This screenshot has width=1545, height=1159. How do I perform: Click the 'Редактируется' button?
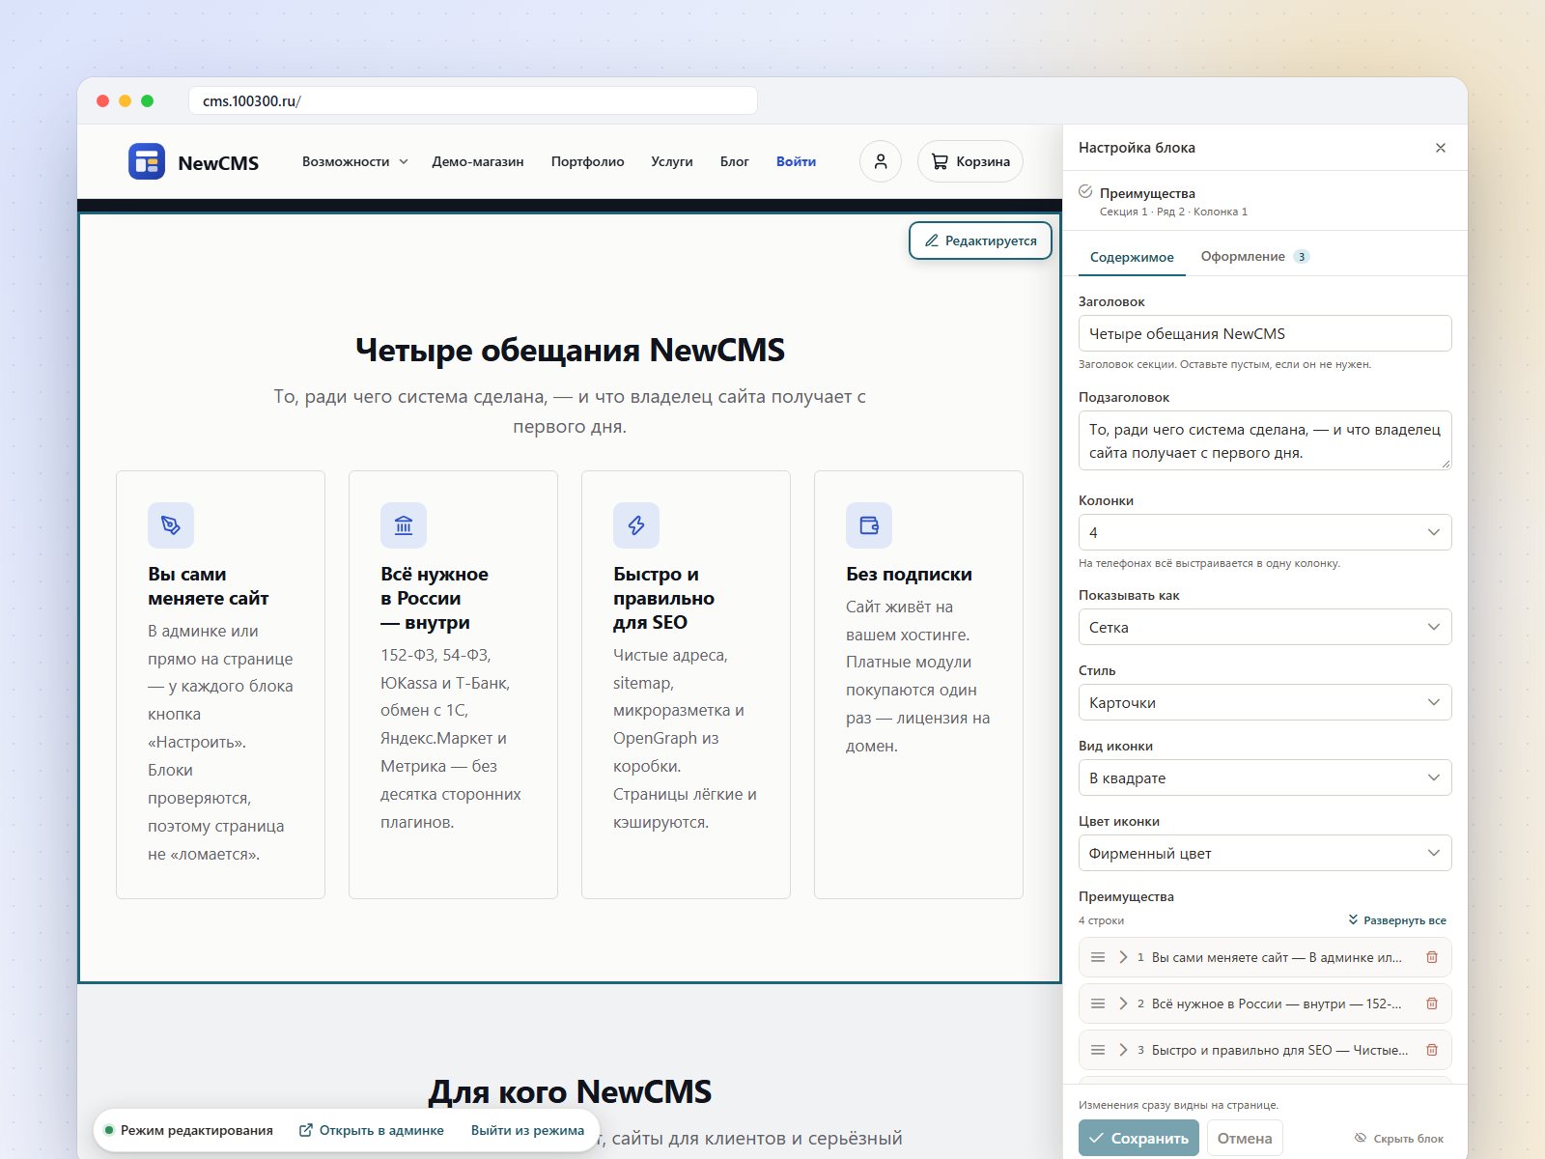[x=980, y=240]
